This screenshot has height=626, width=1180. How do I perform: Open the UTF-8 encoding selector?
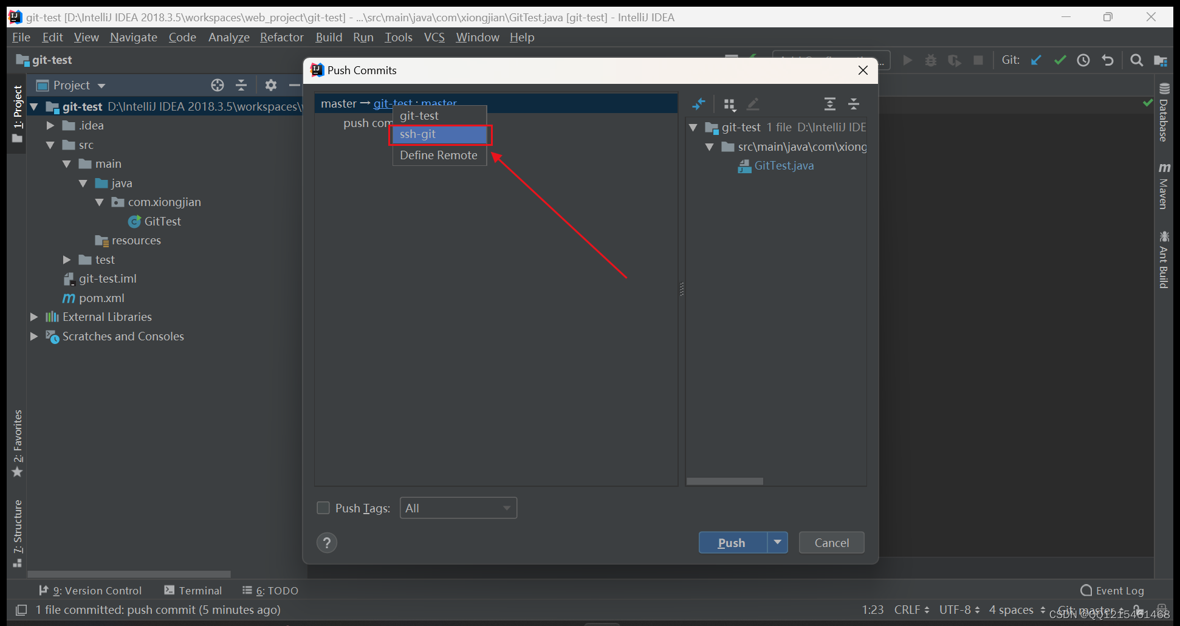(959, 610)
